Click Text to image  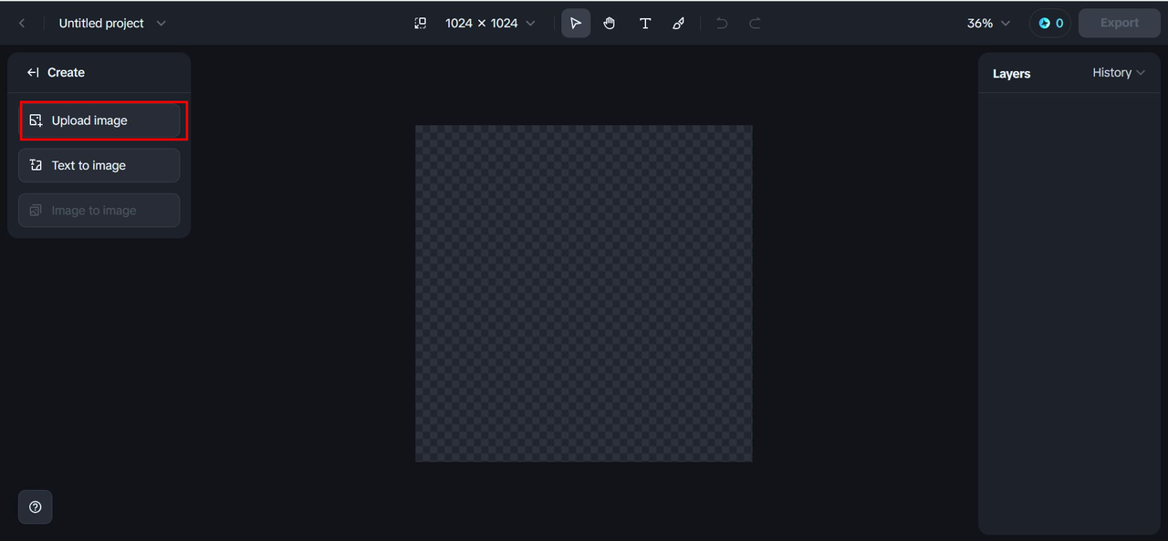(99, 165)
